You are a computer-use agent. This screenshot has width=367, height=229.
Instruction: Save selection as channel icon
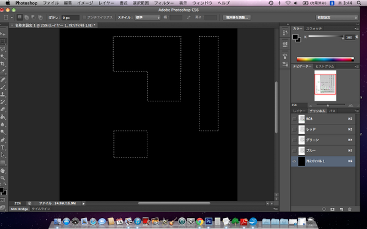point(332,209)
